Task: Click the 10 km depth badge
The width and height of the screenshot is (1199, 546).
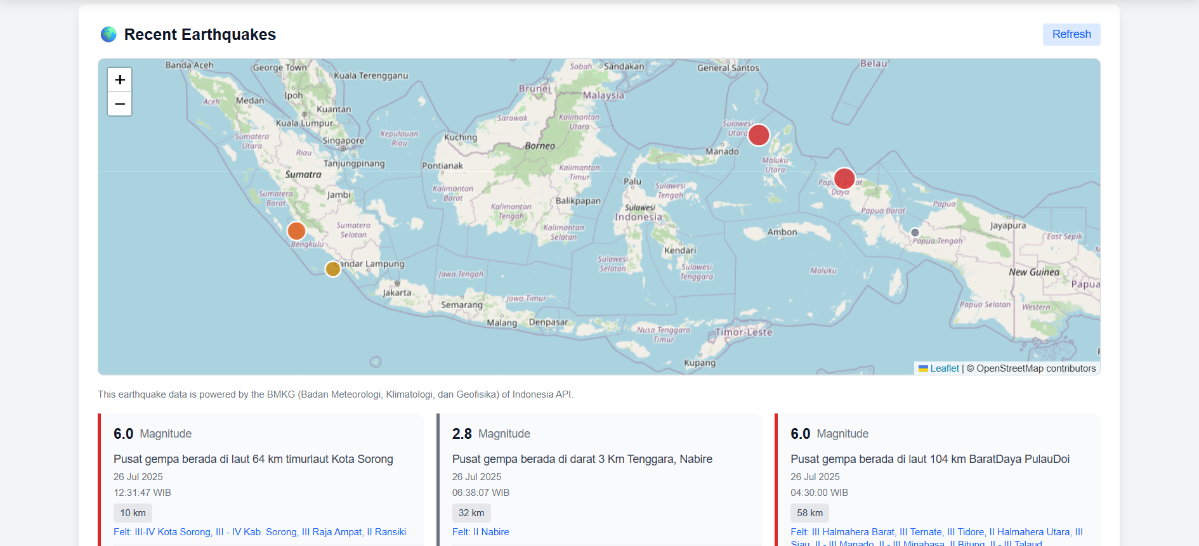Action: (133, 513)
